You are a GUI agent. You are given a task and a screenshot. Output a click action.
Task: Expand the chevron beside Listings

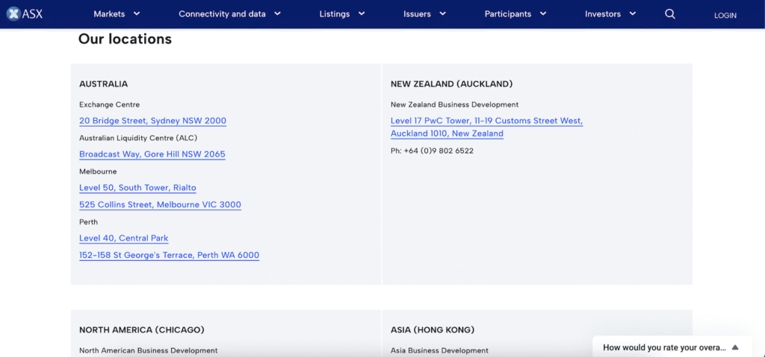[x=362, y=13]
